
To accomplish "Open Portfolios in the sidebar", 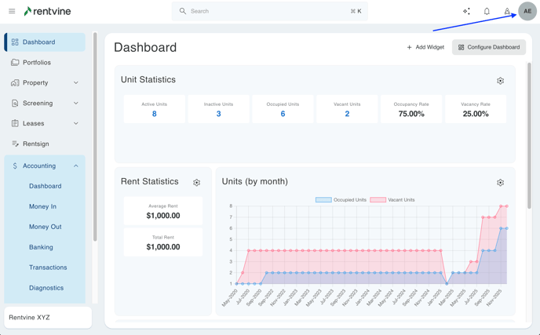I will click(36, 62).
